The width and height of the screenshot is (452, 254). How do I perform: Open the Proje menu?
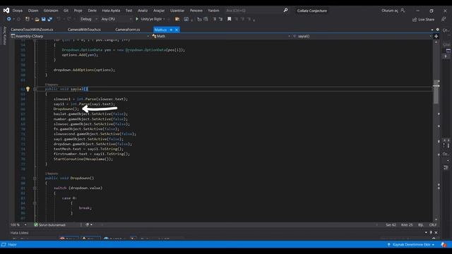tap(78, 11)
